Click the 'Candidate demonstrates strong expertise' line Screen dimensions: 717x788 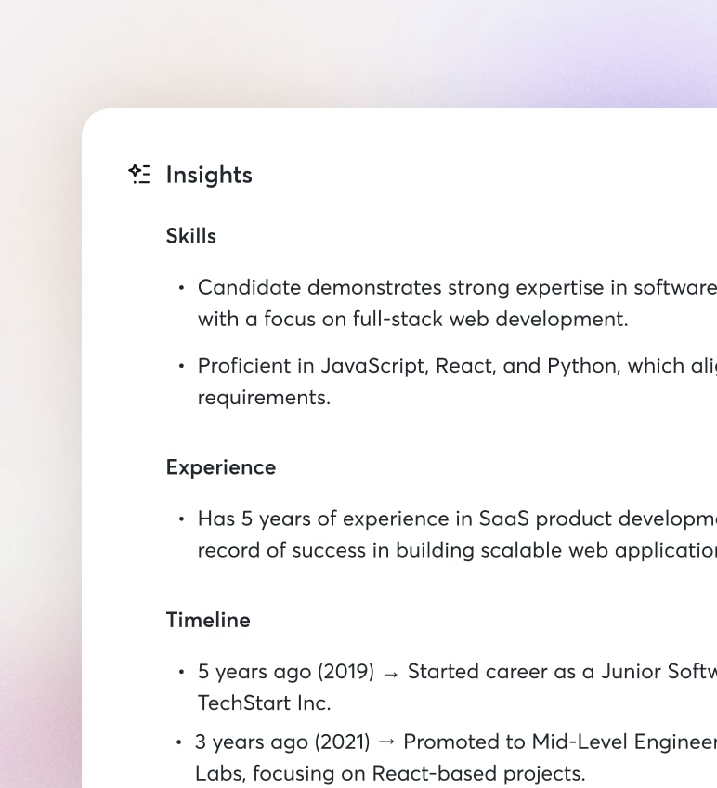coord(455,287)
